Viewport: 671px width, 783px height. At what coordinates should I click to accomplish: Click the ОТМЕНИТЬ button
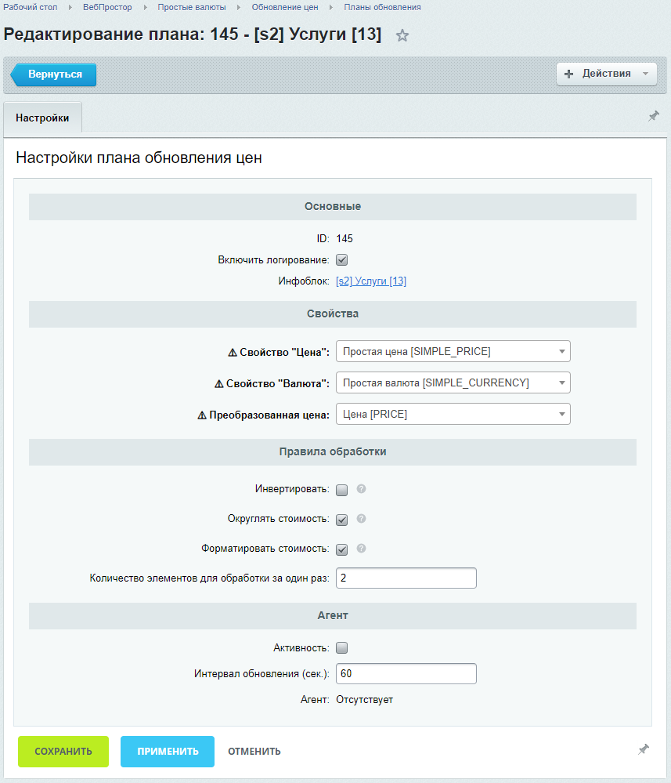(254, 751)
